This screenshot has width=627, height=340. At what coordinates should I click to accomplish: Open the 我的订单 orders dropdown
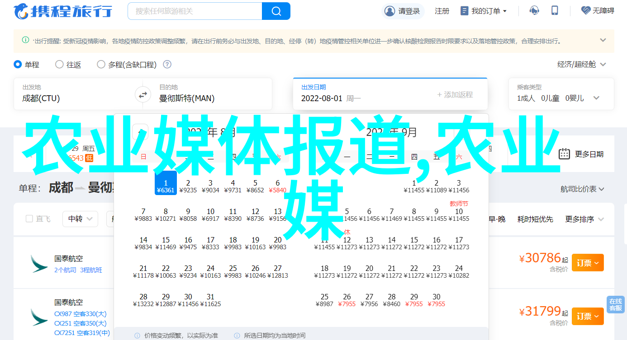[x=484, y=11]
